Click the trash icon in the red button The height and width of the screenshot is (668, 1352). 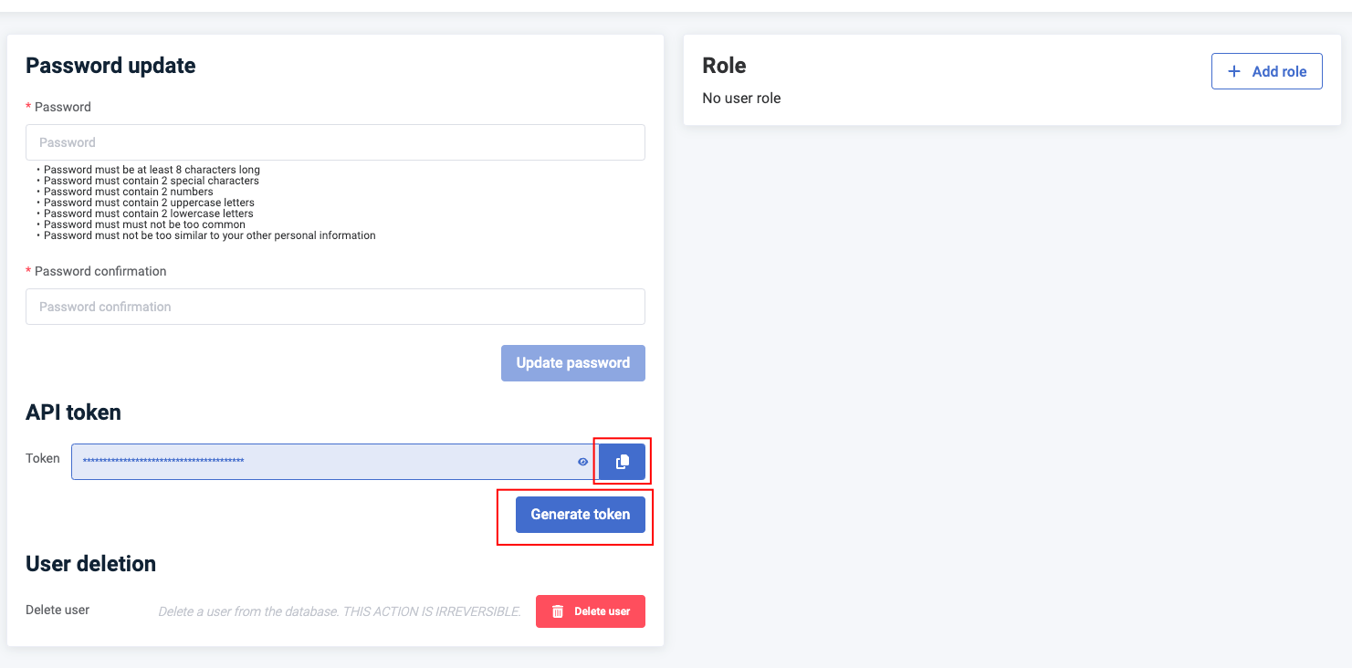tap(558, 611)
